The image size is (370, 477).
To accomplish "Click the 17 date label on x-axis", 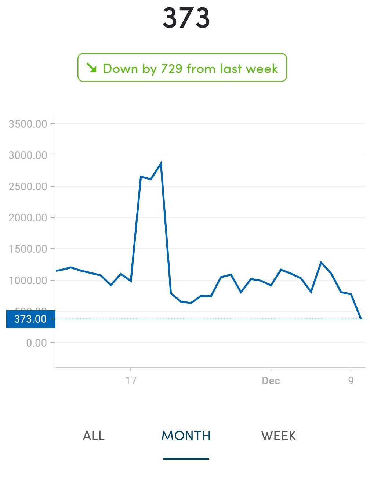I will coord(131,381).
